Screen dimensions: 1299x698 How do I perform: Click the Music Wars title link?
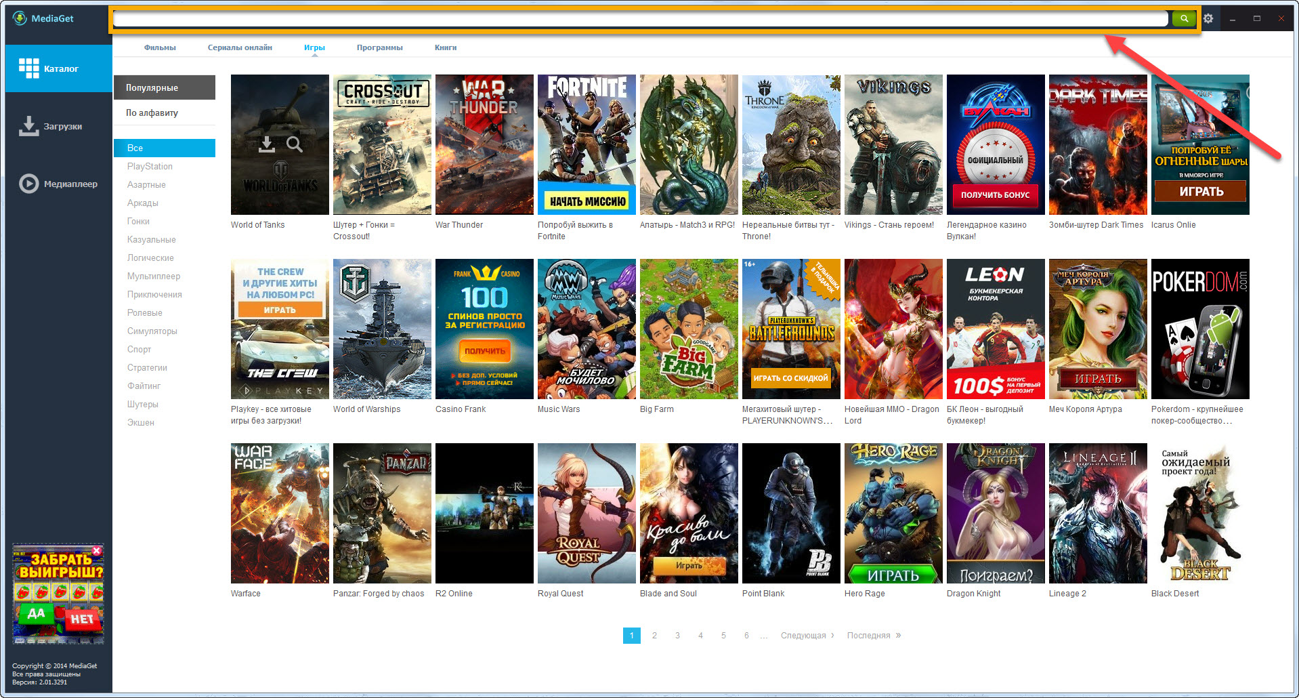click(x=559, y=409)
